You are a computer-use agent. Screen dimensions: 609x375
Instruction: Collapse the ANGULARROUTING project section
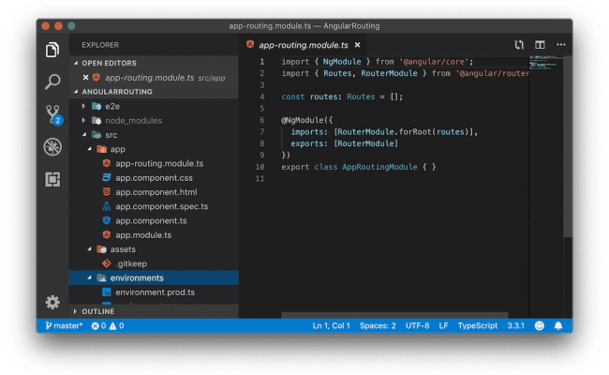pos(76,91)
